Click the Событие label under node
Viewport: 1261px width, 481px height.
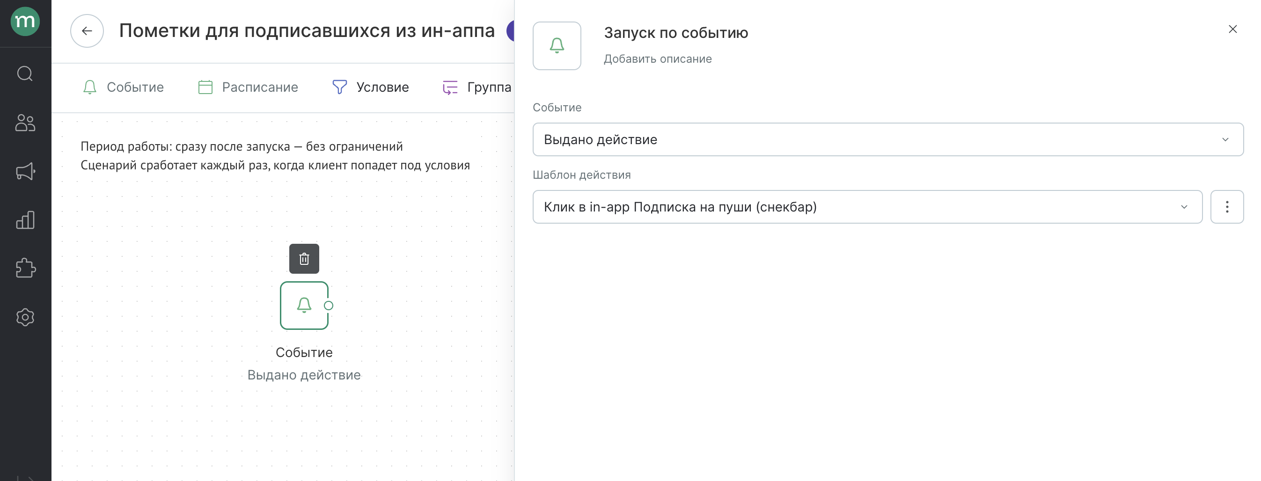(304, 352)
